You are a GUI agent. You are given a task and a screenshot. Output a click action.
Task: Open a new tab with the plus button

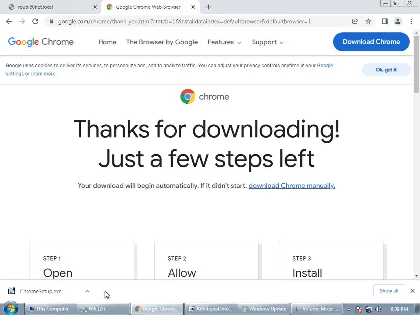[209, 7]
